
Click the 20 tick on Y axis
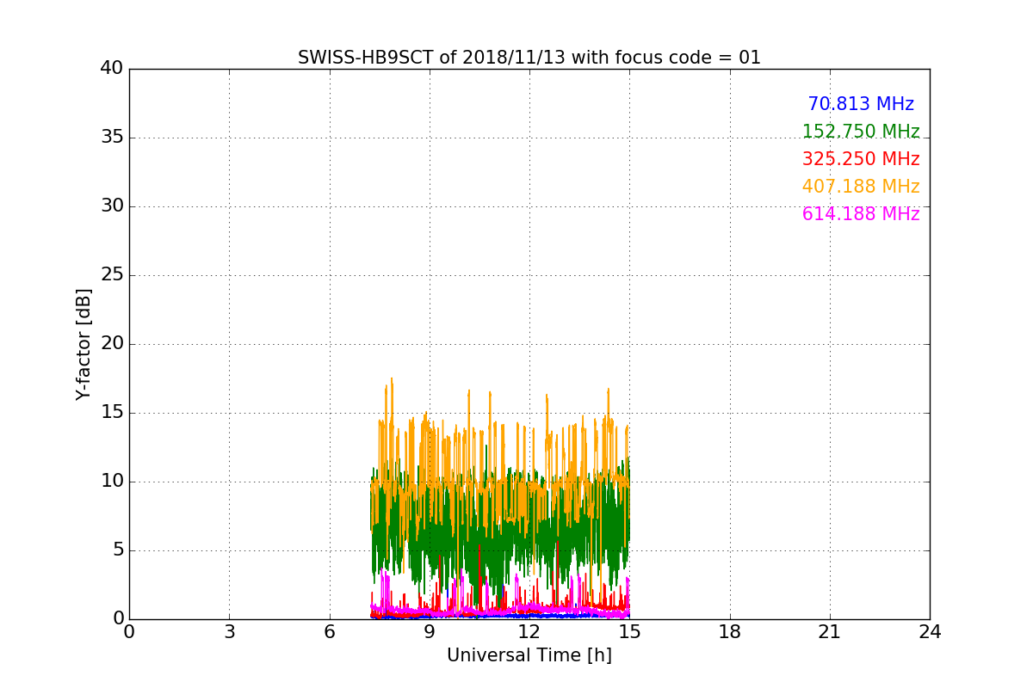tap(112, 344)
